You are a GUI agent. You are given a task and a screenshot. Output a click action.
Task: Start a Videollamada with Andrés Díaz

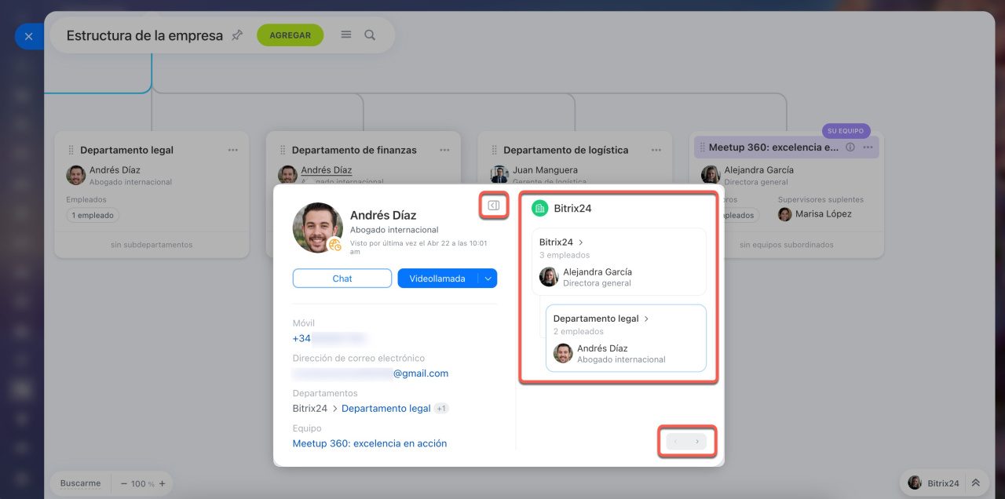click(437, 279)
